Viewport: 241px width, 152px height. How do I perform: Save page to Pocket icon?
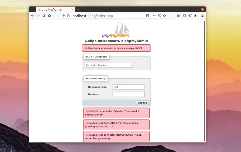(160, 16)
